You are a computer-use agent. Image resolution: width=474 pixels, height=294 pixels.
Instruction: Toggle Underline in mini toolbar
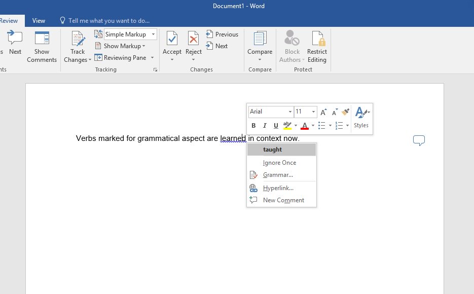click(x=276, y=125)
